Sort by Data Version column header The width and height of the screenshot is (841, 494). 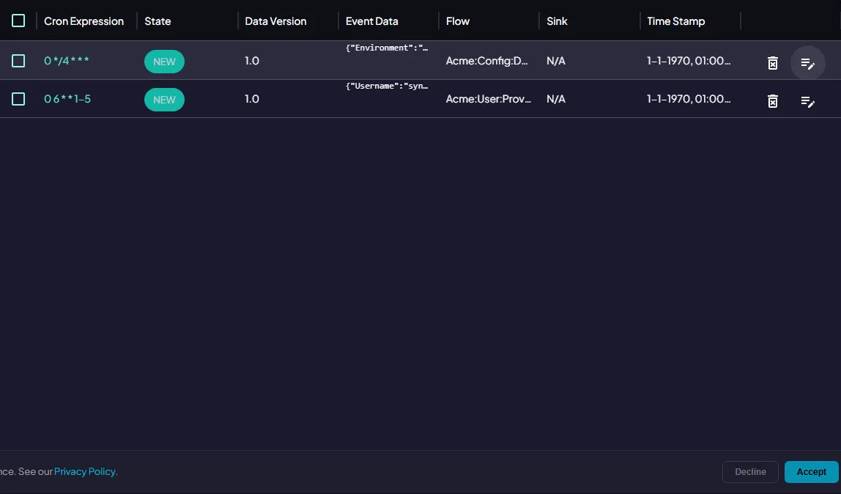[275, 21]
